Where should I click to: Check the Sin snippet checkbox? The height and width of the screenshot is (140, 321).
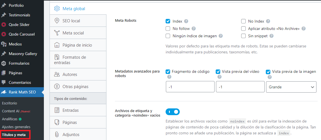(243, 36)
